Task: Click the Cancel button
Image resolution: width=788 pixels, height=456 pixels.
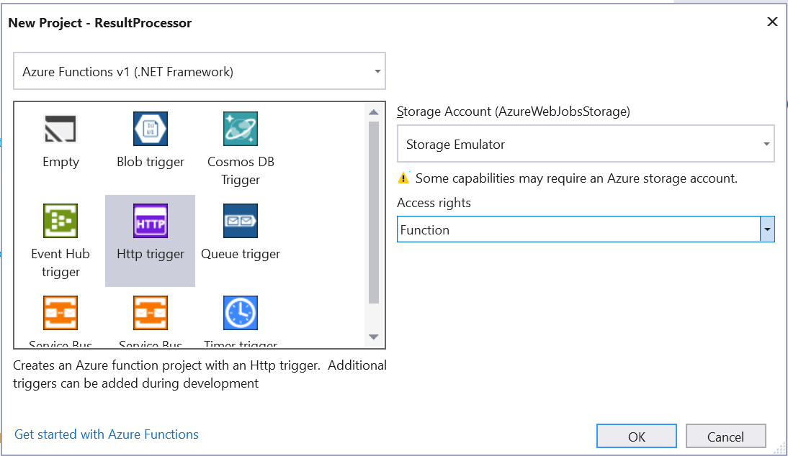Action: point(725,436)
